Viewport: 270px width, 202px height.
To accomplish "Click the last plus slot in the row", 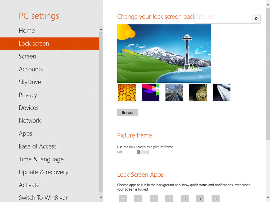I will 215,199.
